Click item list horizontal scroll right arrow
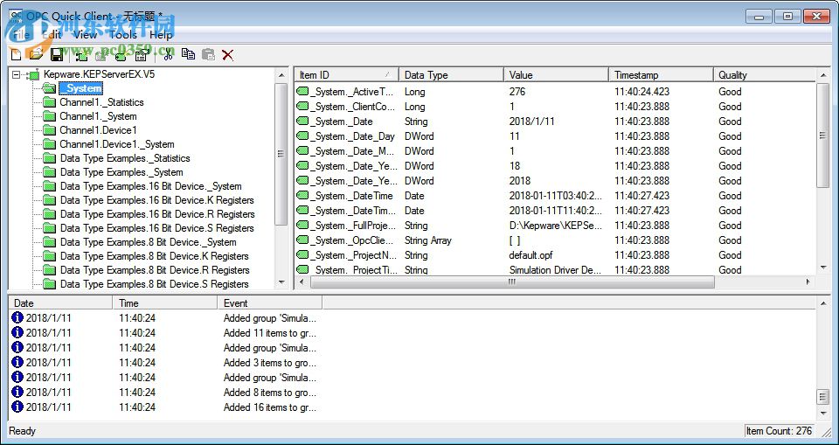 808,282
